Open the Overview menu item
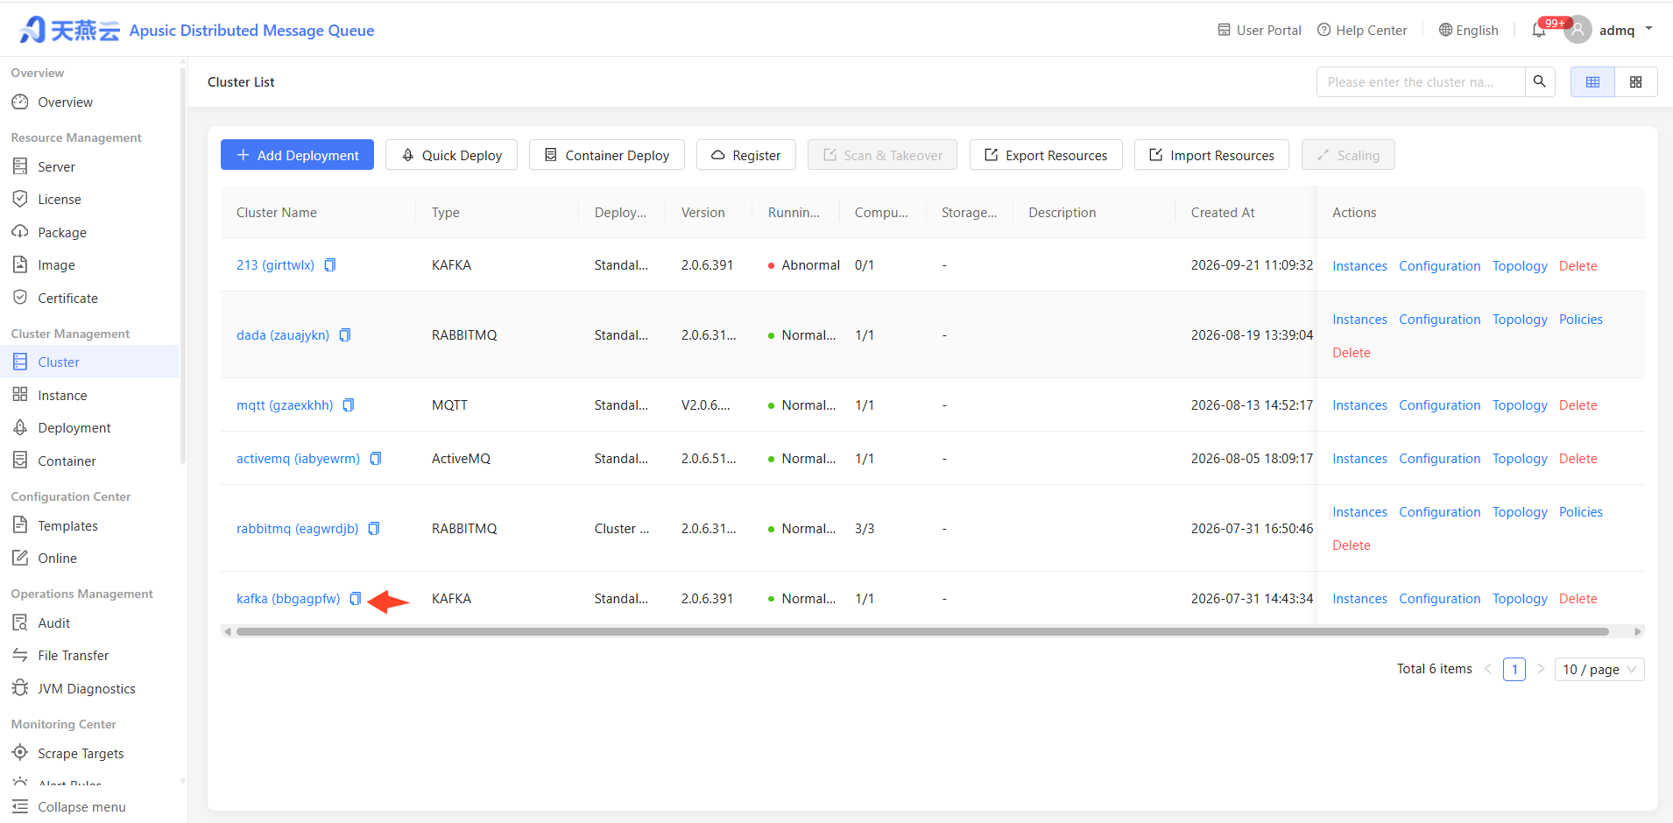The height and width of the screenshot is (823, 1673). [x=89, y=102]
